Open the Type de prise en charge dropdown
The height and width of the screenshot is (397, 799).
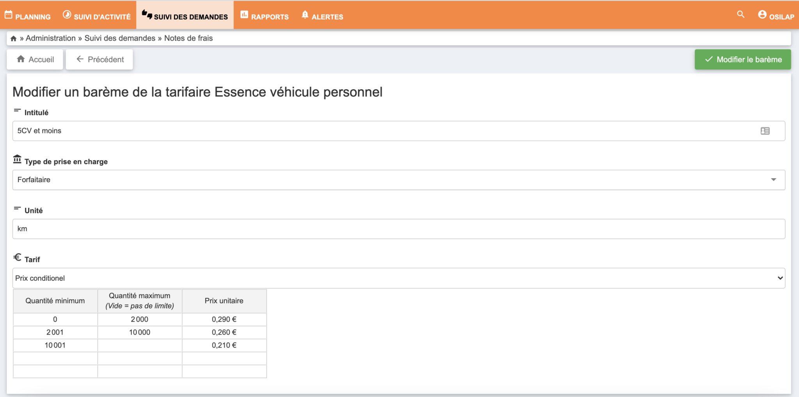click(399, 180)
